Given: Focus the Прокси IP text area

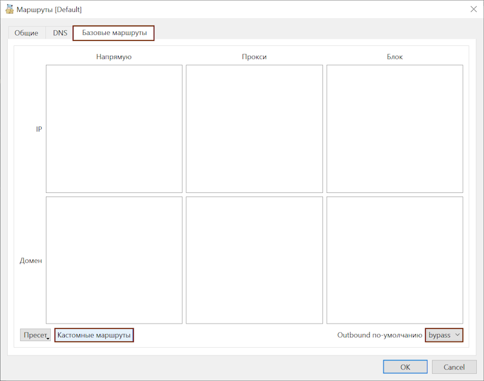Looking at the screenshot, I should (254, 129).
